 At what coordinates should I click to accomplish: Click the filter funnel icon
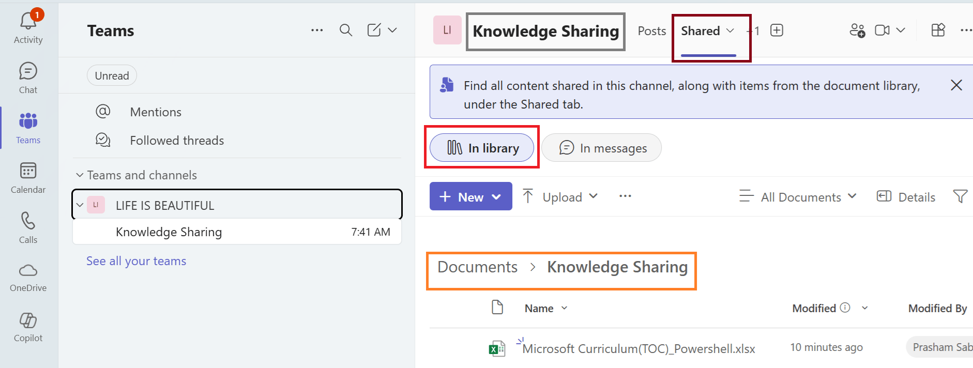point(960,196)
